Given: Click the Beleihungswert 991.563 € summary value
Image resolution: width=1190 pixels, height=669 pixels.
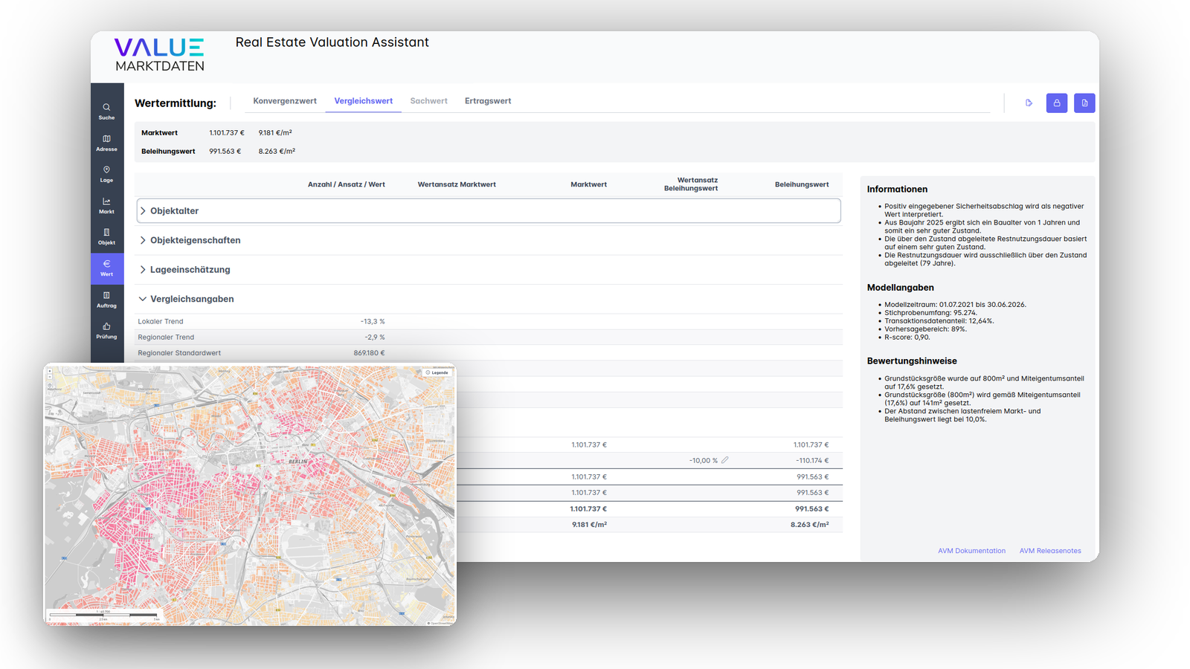Looking at the screenshot, I should click(x=225, y=152).
